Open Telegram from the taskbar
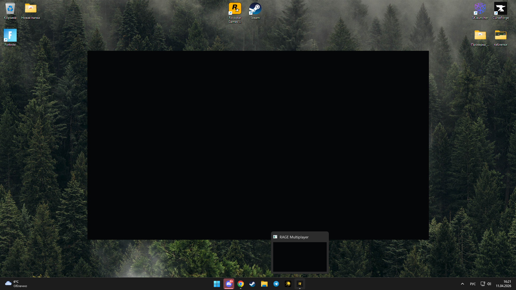Image resolution: width=516 pixels, height=290 pixels. tap(276, 284)
